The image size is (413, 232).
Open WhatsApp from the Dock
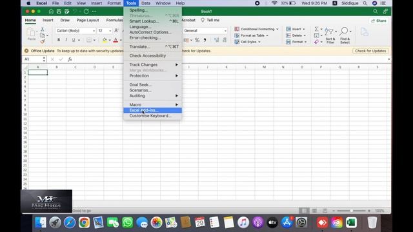click(128, 223)
